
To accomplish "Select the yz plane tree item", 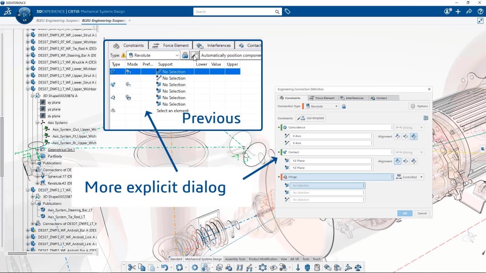I will [x=54, y=109].
